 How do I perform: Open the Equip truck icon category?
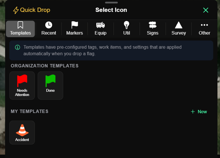click(100, 29)
